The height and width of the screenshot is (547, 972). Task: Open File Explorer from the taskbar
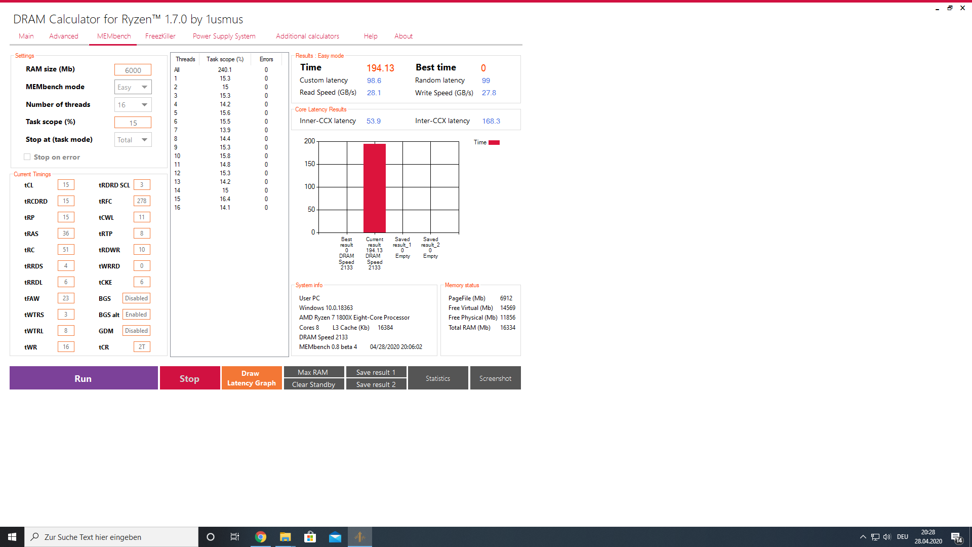click(x=285, y=537)
